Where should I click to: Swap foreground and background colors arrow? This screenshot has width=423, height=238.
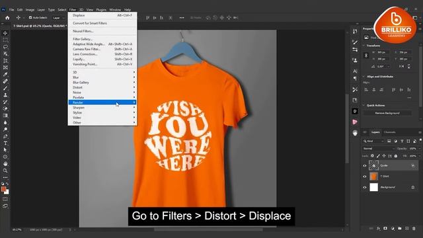point(7,184)
